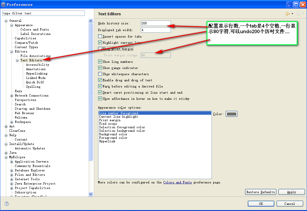Viewport: 307px width, 211px height.
Task: Click the help question mark icon
Action: point(7,204)
